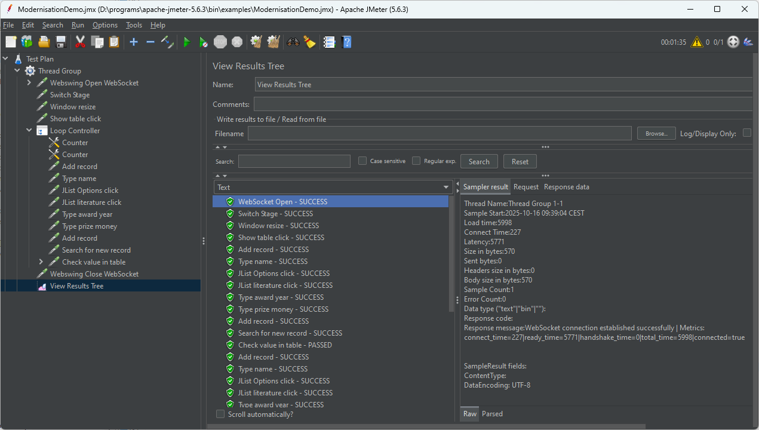Enable the Case sensitive checkbox
759x430 pixels.
click(x=362, y=161)
